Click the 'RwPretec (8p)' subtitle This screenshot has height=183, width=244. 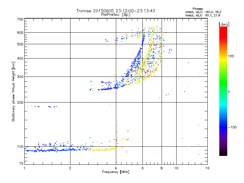point(116,15)
